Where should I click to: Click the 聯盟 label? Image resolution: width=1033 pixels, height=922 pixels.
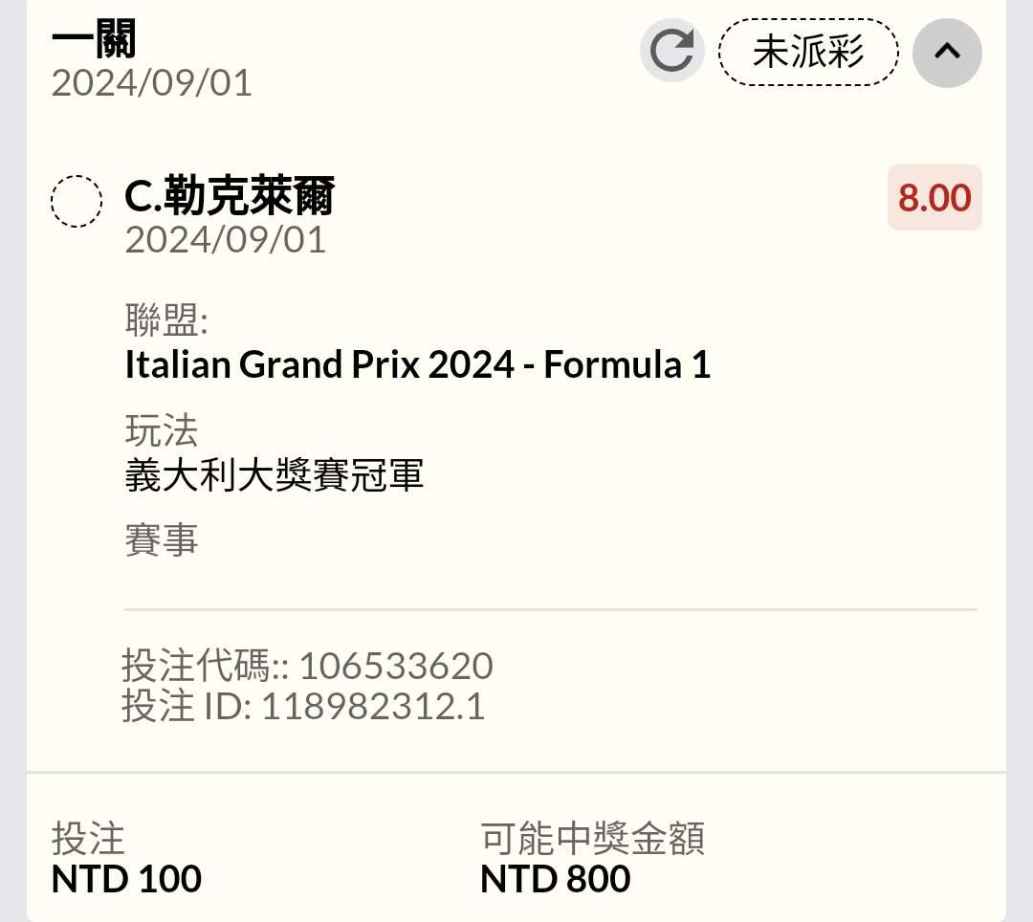pos(166,320)
